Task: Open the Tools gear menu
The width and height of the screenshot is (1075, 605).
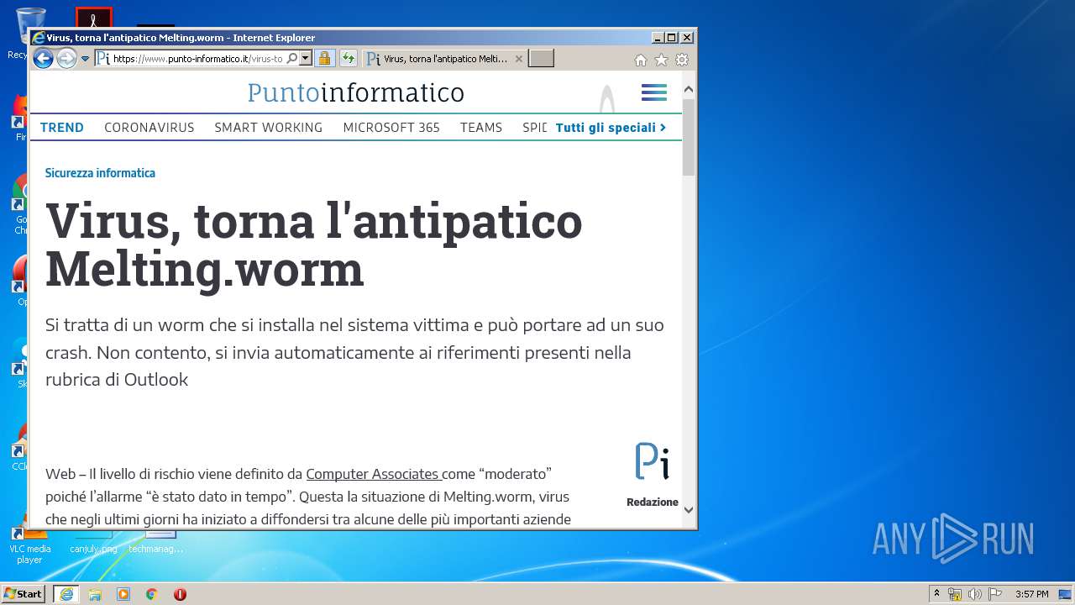Action: [x=682, y=60]
